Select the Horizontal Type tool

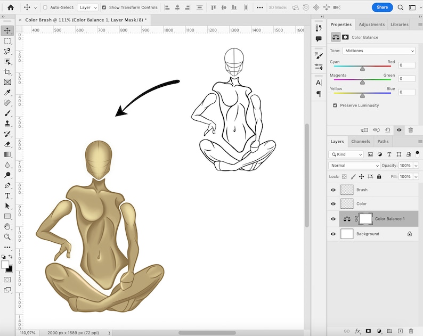(7, 196)
